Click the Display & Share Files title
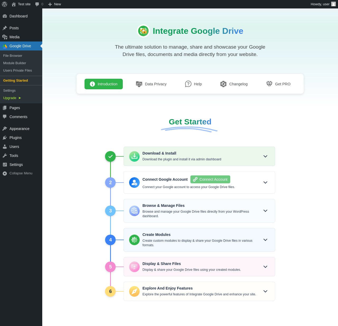The width and height of the screenshot is (338, 326). [x=162, y=264]
